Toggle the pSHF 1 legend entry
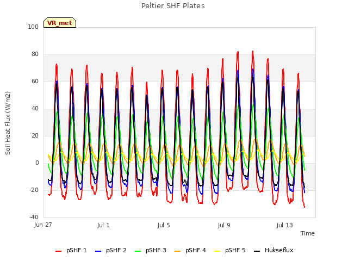 pyautogui.click(x=71, y=250)
